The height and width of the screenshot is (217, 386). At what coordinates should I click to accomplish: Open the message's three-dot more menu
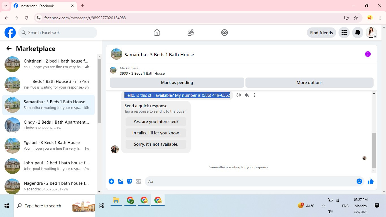tap(255, 95)
